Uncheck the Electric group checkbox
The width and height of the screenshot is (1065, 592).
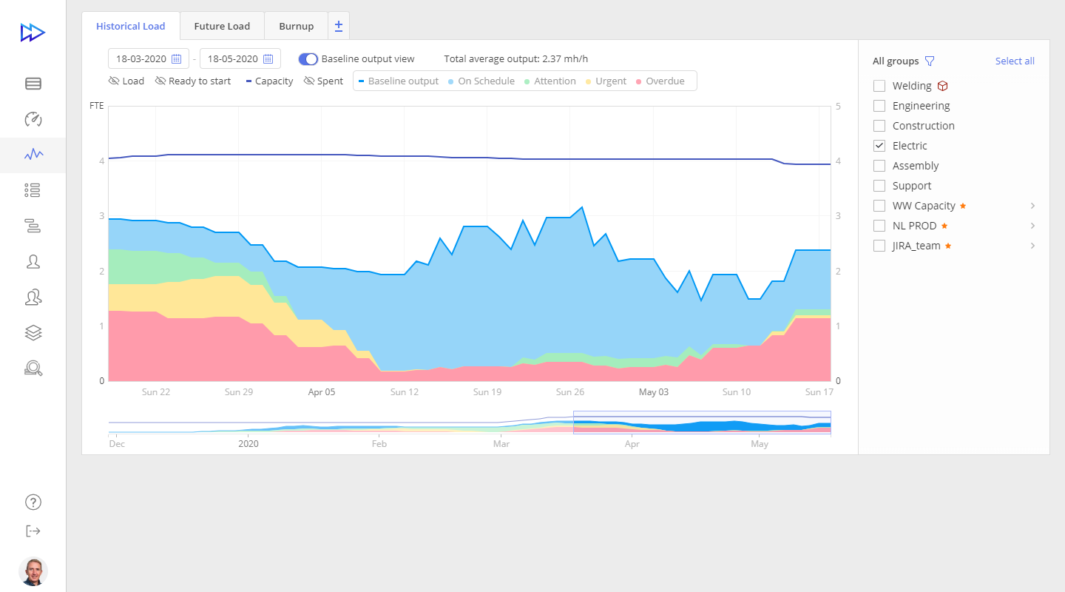click(879, 146)
